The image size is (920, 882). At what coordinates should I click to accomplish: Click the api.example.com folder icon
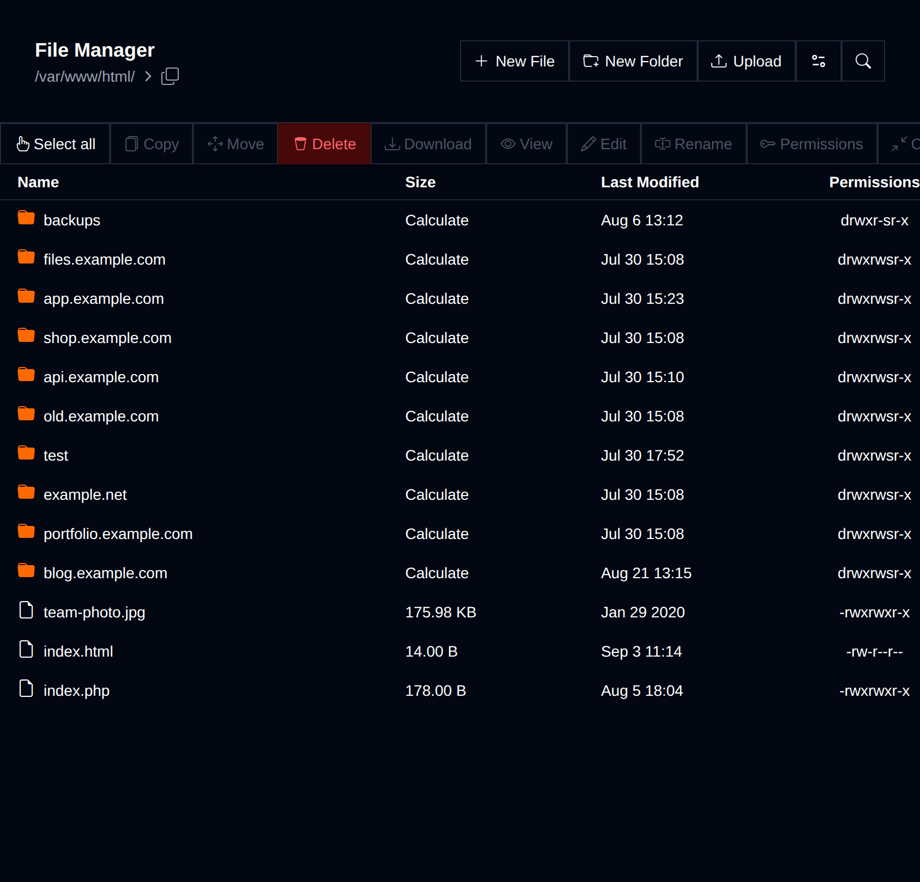(26, 375)
